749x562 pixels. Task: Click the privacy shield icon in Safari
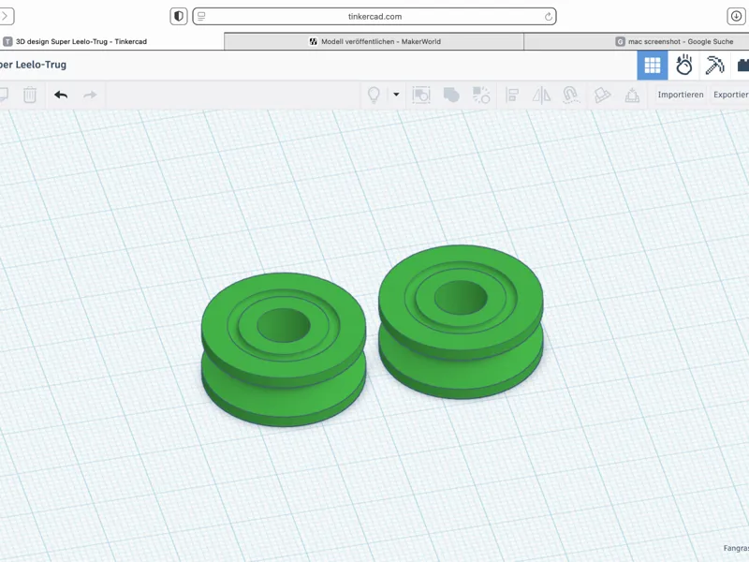click(179, 16)
